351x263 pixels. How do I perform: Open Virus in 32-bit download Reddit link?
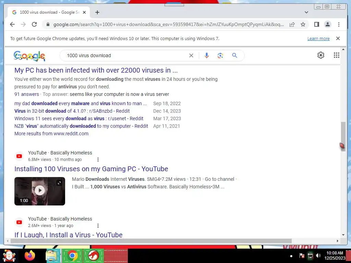tap(72, 111)
